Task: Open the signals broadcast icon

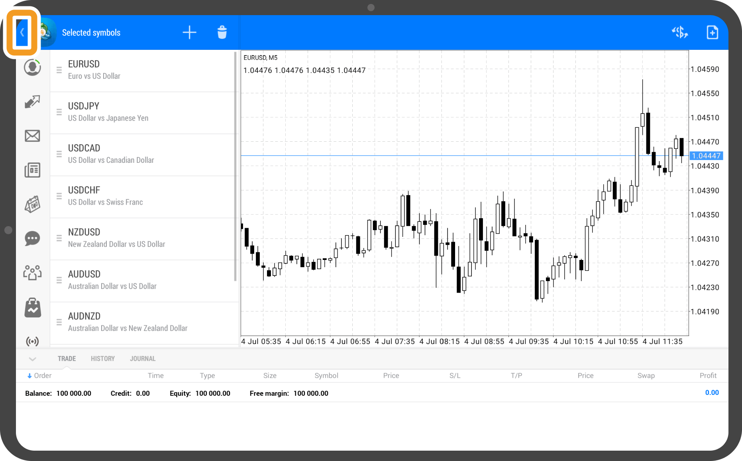Action: pyautogui.click(x=32, y=341)
